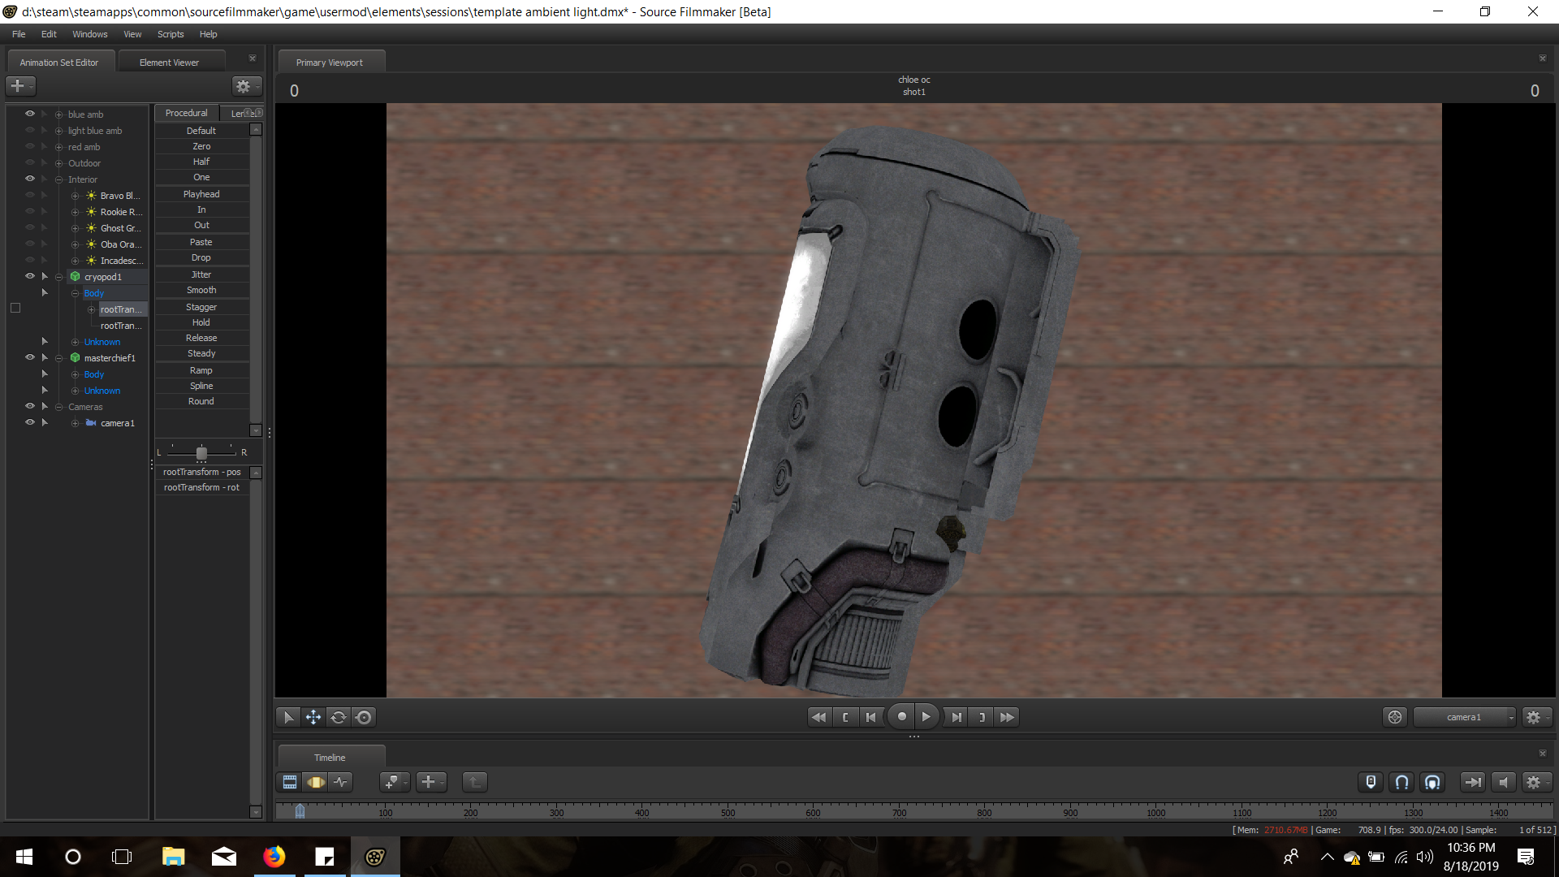The width and height of the screenshot is (1559, 877).
Task: Switch to the Motion Editor mode
Action: [x=316, y=782]
